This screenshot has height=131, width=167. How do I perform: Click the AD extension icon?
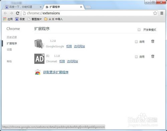39,59
